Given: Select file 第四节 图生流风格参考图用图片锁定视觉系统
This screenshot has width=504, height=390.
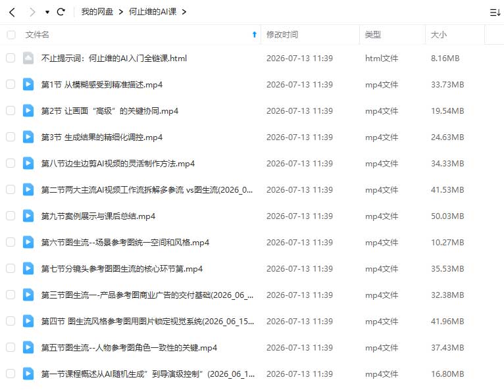Looking at the screenshot, I should coord(147,321).
